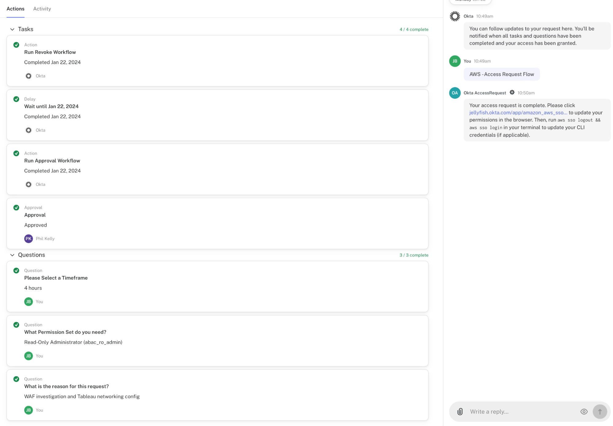This screenshot has width=613, height=426.
Task: Click the Okta icon on Run Approval Workflow
Action: tap(29, 184)
